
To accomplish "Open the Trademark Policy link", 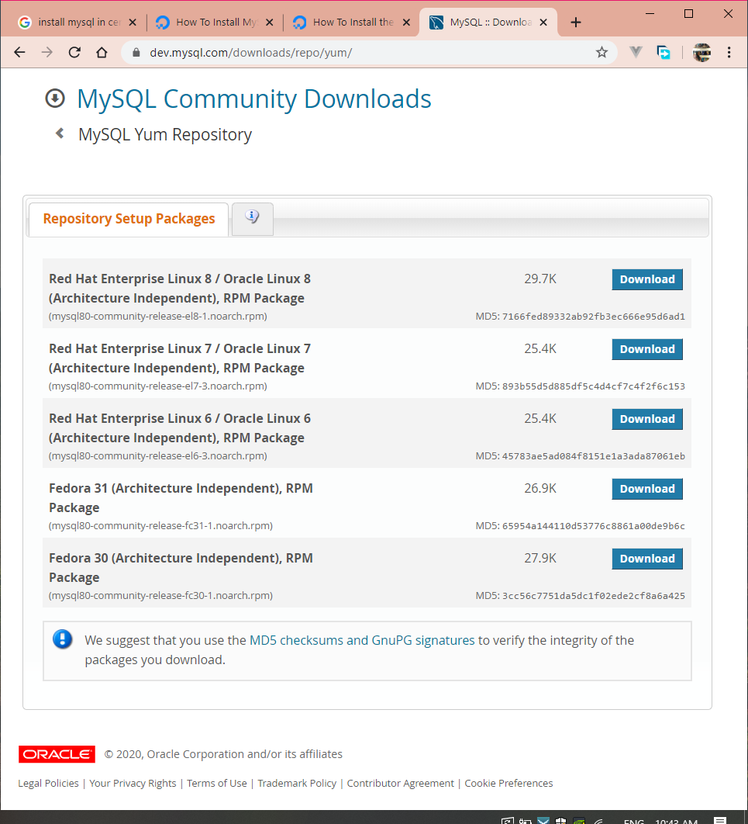I will coord(297,783).
